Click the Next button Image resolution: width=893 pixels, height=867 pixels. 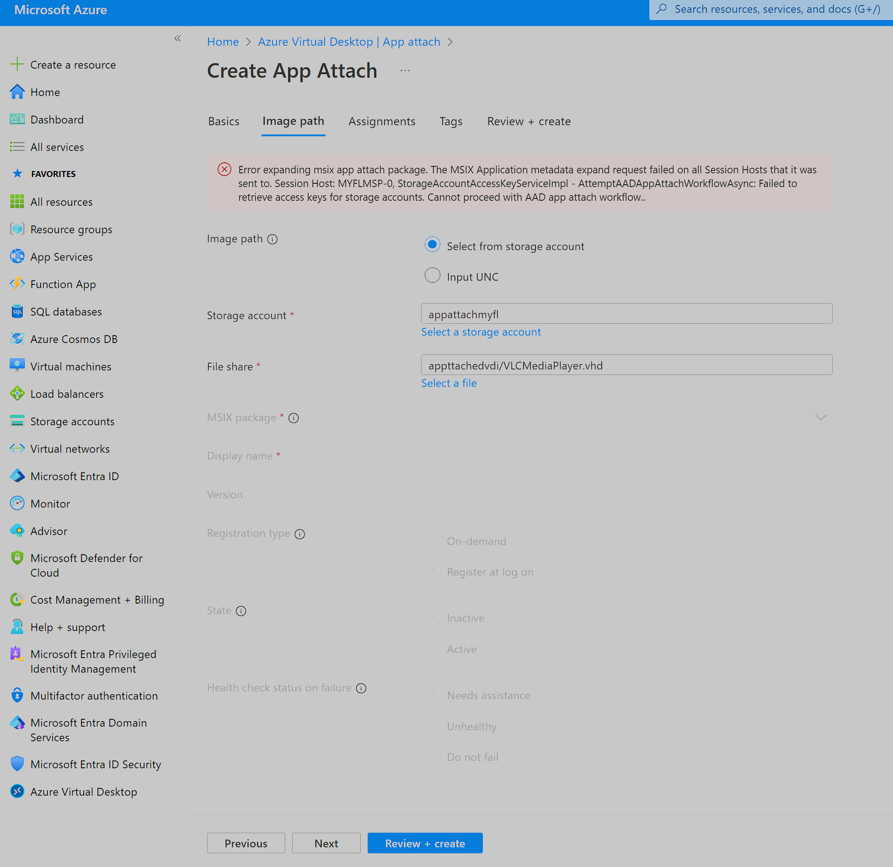coord(326,843)
